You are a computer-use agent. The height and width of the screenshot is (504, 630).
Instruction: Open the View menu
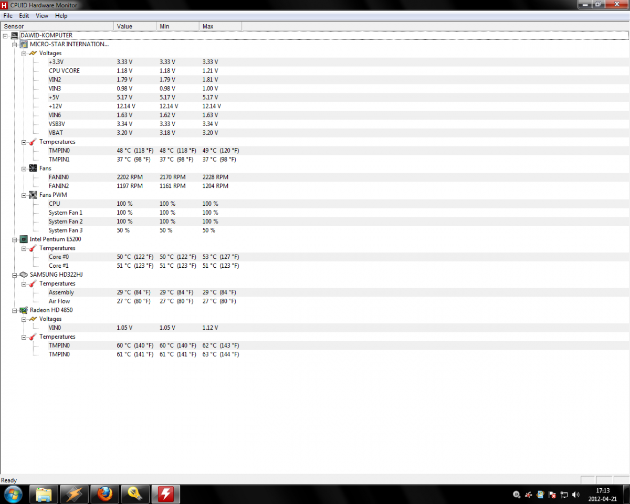(42, 16)
